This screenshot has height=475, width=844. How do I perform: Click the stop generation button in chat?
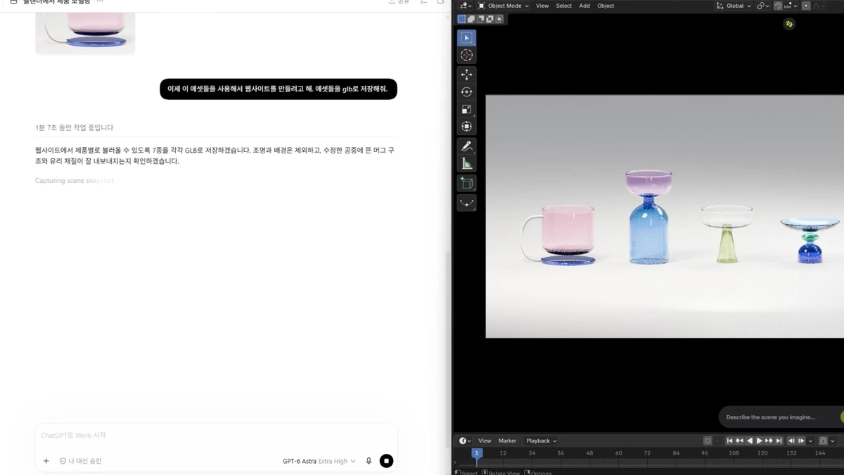click(x=386, y=461)
